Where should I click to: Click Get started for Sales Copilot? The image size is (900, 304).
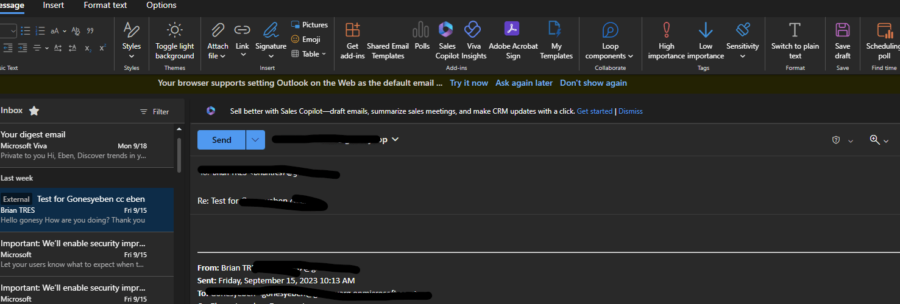[x=595, y=111]
